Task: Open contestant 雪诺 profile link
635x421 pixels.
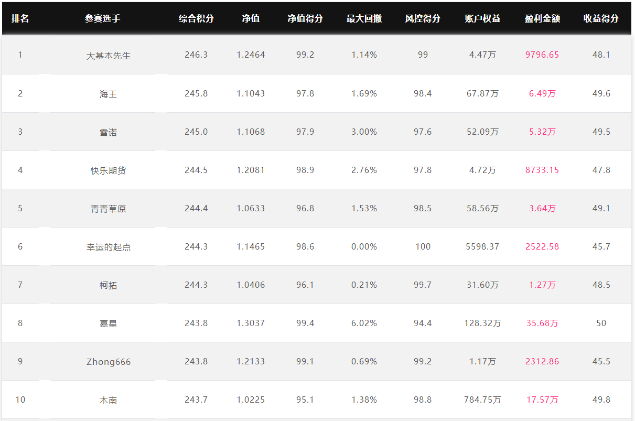Action: 109,132
